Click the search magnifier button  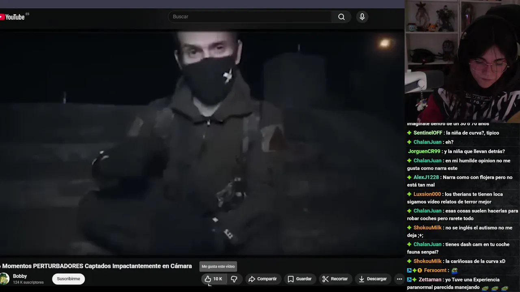(341, 17)
